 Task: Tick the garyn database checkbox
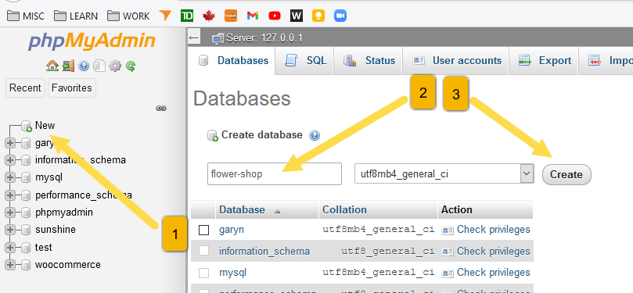[204, 230]
